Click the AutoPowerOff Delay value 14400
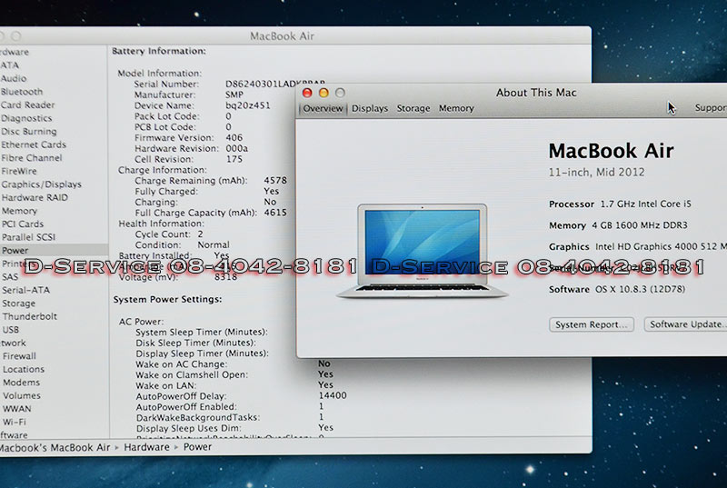 (x=333, y=396)
